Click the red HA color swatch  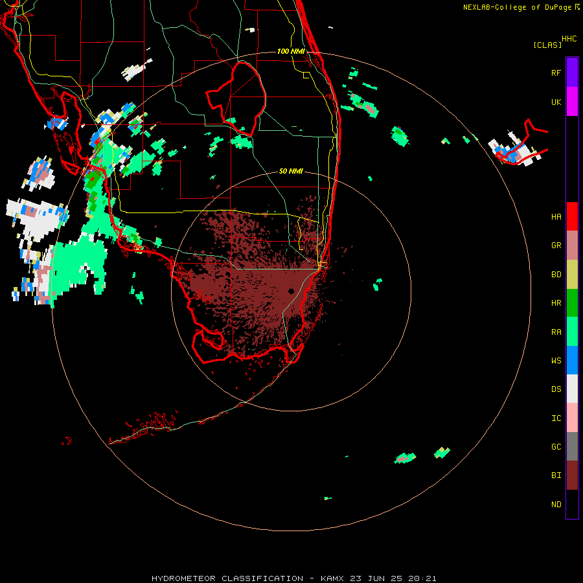(572, 216)
